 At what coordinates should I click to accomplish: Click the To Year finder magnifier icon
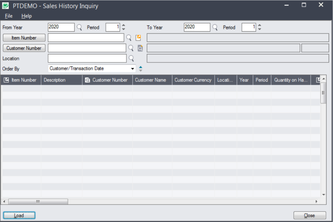215,27
